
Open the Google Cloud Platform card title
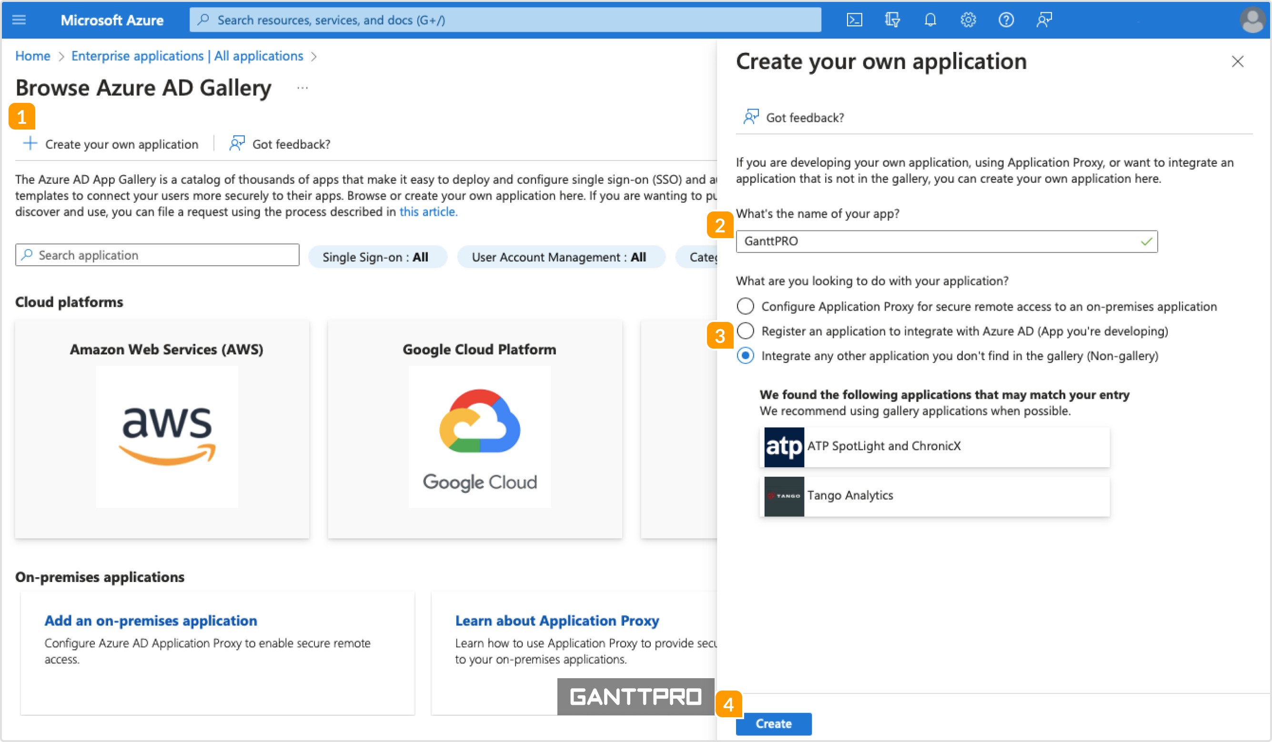click(x=479, y=349)
